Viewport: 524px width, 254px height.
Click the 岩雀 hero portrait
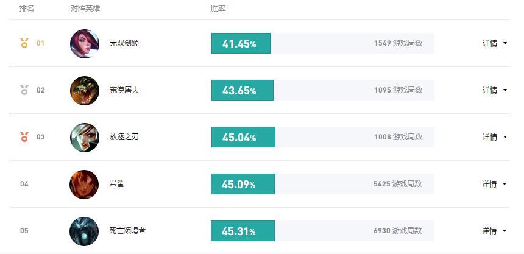84,184
